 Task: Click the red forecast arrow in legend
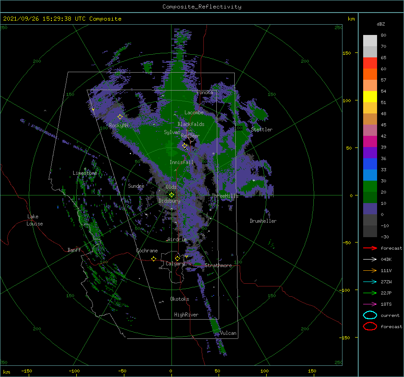coord(370,248)
